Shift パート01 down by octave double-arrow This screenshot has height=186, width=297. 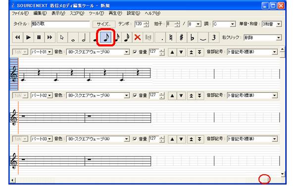(199, 52)
